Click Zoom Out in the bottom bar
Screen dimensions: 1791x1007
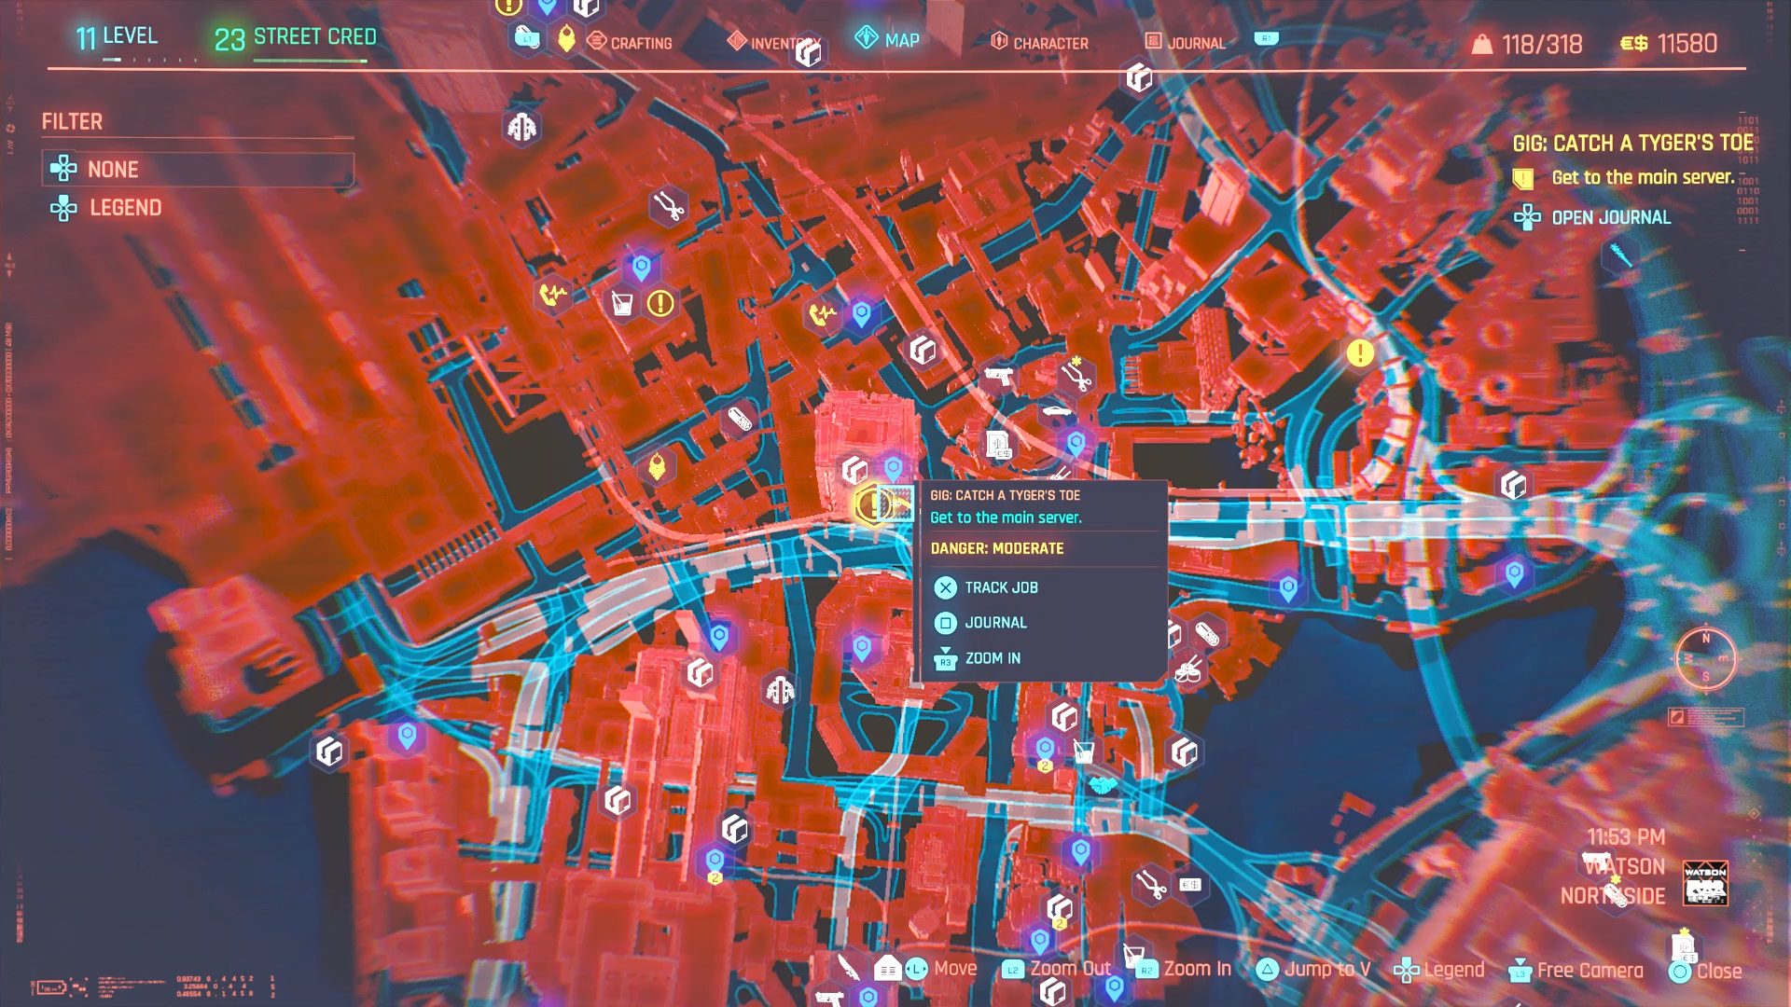[1056, 969]
